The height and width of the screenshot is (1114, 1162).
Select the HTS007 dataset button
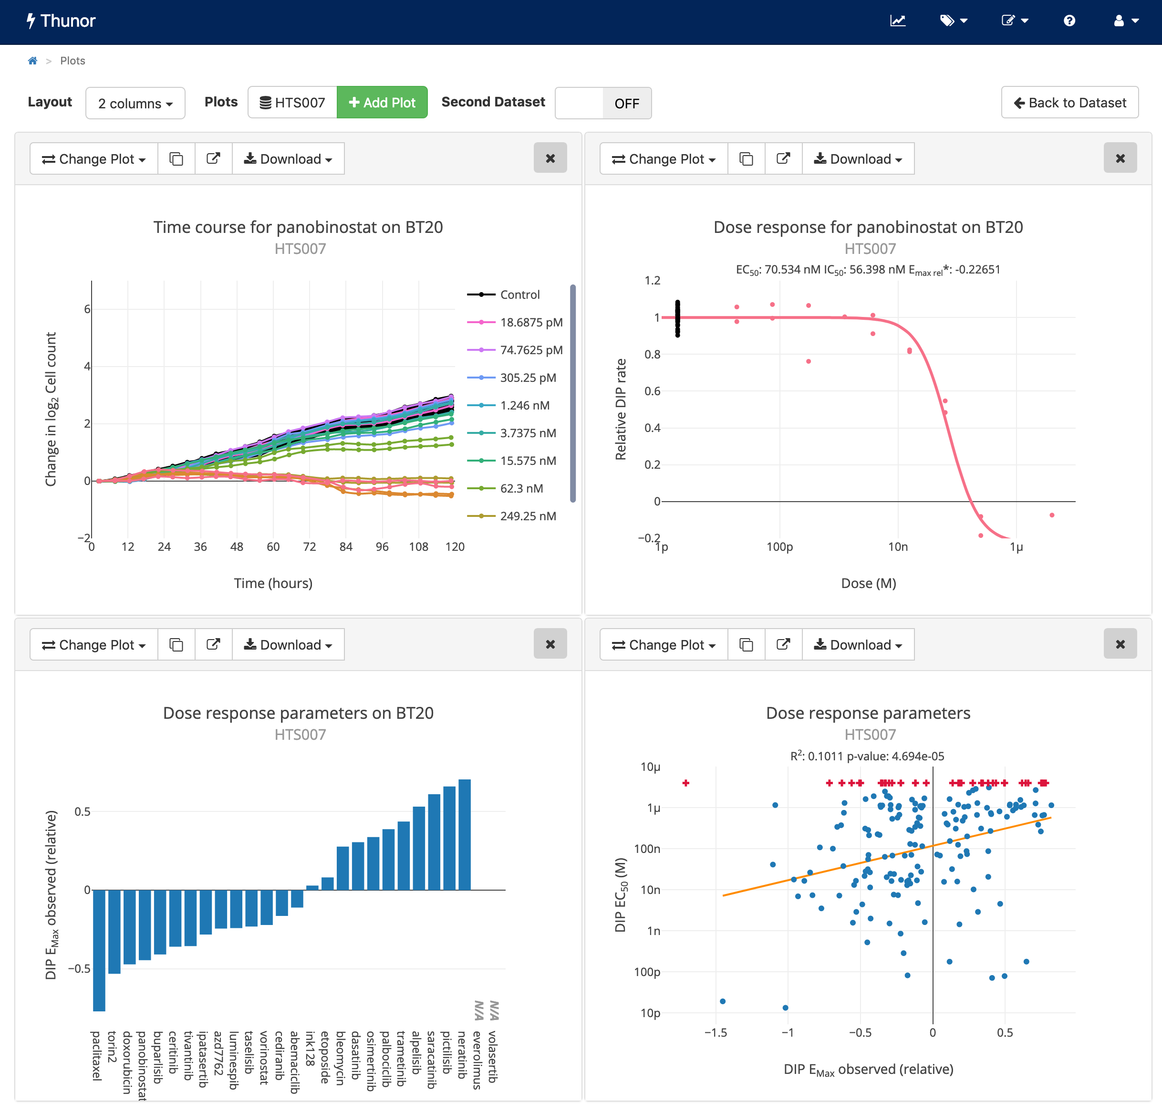291,102
